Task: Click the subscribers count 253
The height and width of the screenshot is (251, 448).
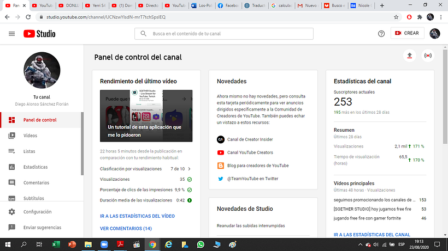Action: point(343,102)
